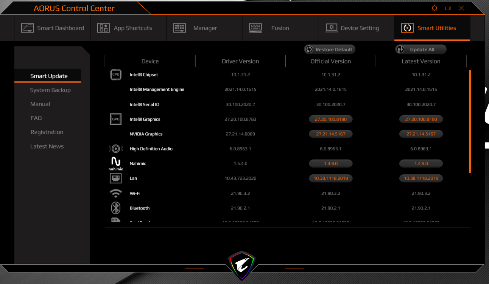
Task: Click Management Engine driver version 2021.14.0.1615
Action: tap(240, 90)
